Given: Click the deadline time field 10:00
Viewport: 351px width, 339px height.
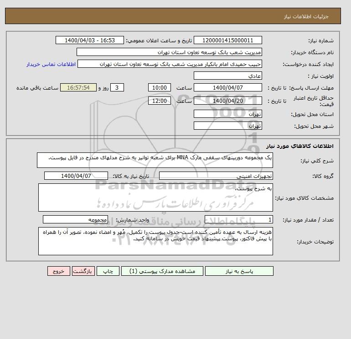Looking at the screenshot, I should pyautogui.click(x=160, y=88).
